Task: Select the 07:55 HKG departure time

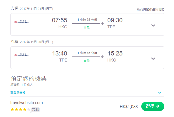Action: 60,20
